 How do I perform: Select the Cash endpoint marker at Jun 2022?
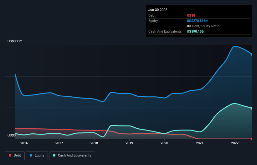252,108
